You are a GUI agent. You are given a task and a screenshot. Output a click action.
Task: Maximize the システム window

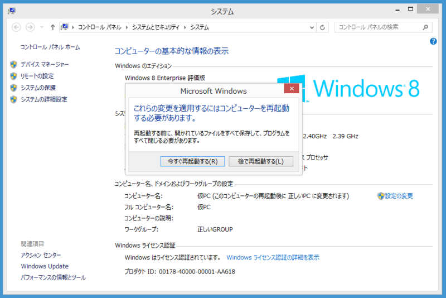[x=410, y=9]
